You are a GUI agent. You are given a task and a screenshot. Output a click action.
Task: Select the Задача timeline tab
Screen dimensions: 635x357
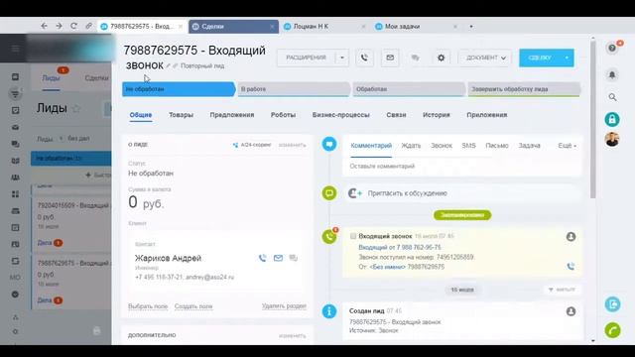point(529,146)
